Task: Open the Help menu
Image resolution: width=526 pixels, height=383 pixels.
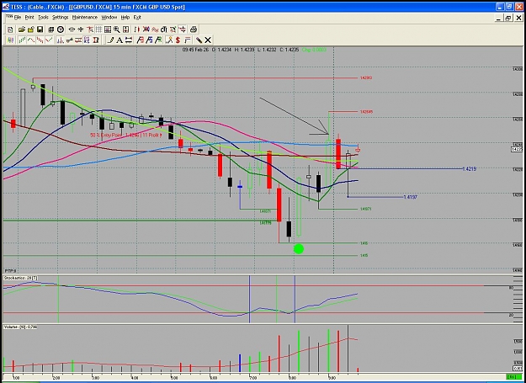Action: click(x=125, y=17)
